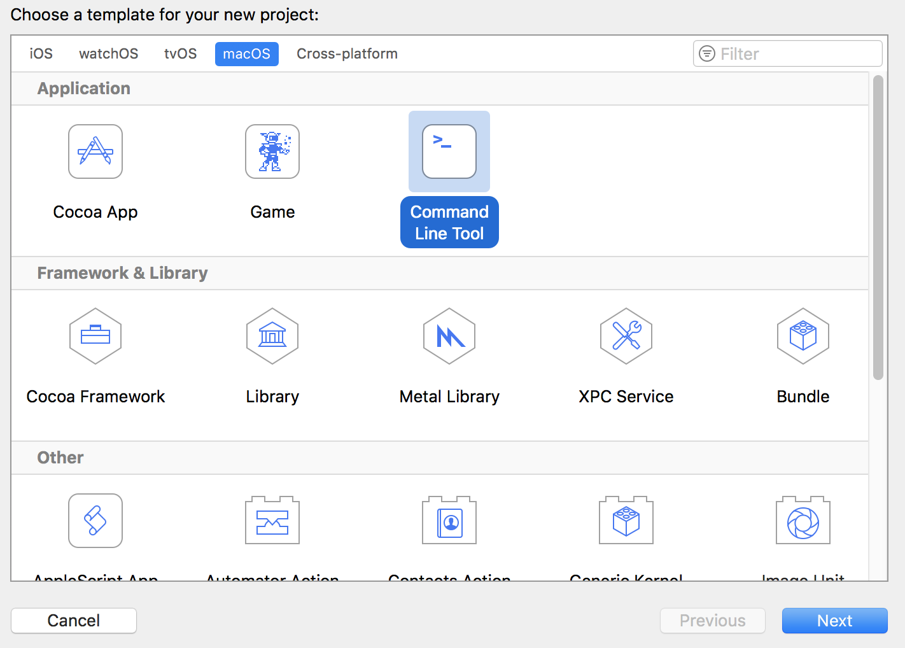905x648 pixels.
Task: Select the Command Line Tool icon
Action: click(x=449, y=151)
